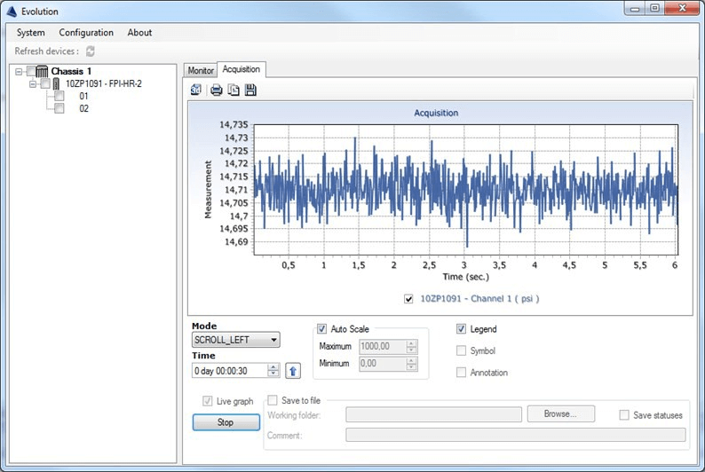Viewport: 705px width, 472px height.
Task: Click the Browse... button
Action: [x=560, y=413]
